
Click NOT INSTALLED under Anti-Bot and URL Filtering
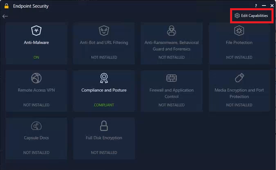coord(104,57)
